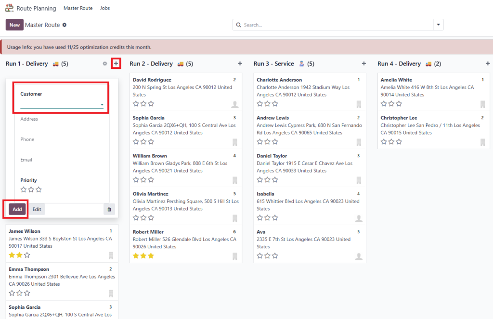Open the Run 1 column gear settings
Viewport: 493px width, 319px height.
105,64
